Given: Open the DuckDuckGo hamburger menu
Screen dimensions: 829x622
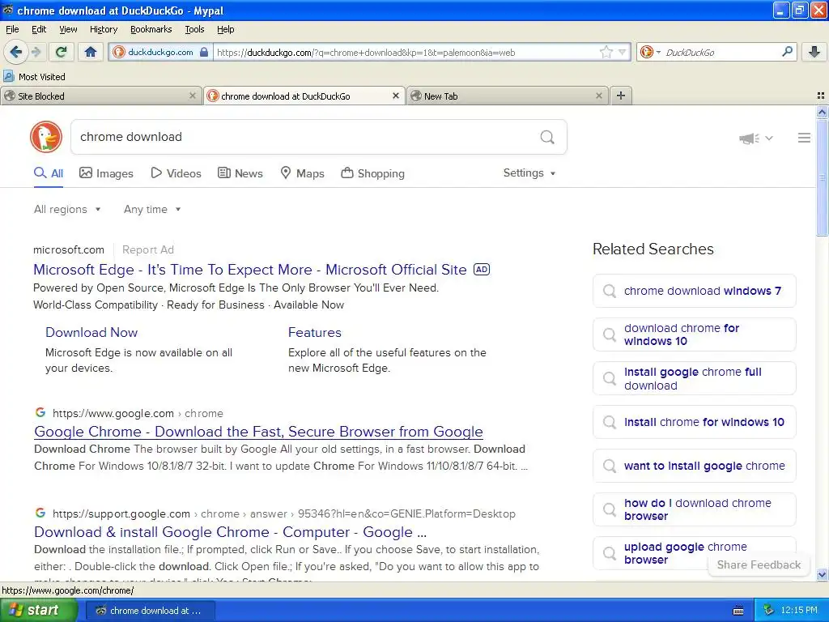Looking at the screenshot, I should tap(804, 138).
